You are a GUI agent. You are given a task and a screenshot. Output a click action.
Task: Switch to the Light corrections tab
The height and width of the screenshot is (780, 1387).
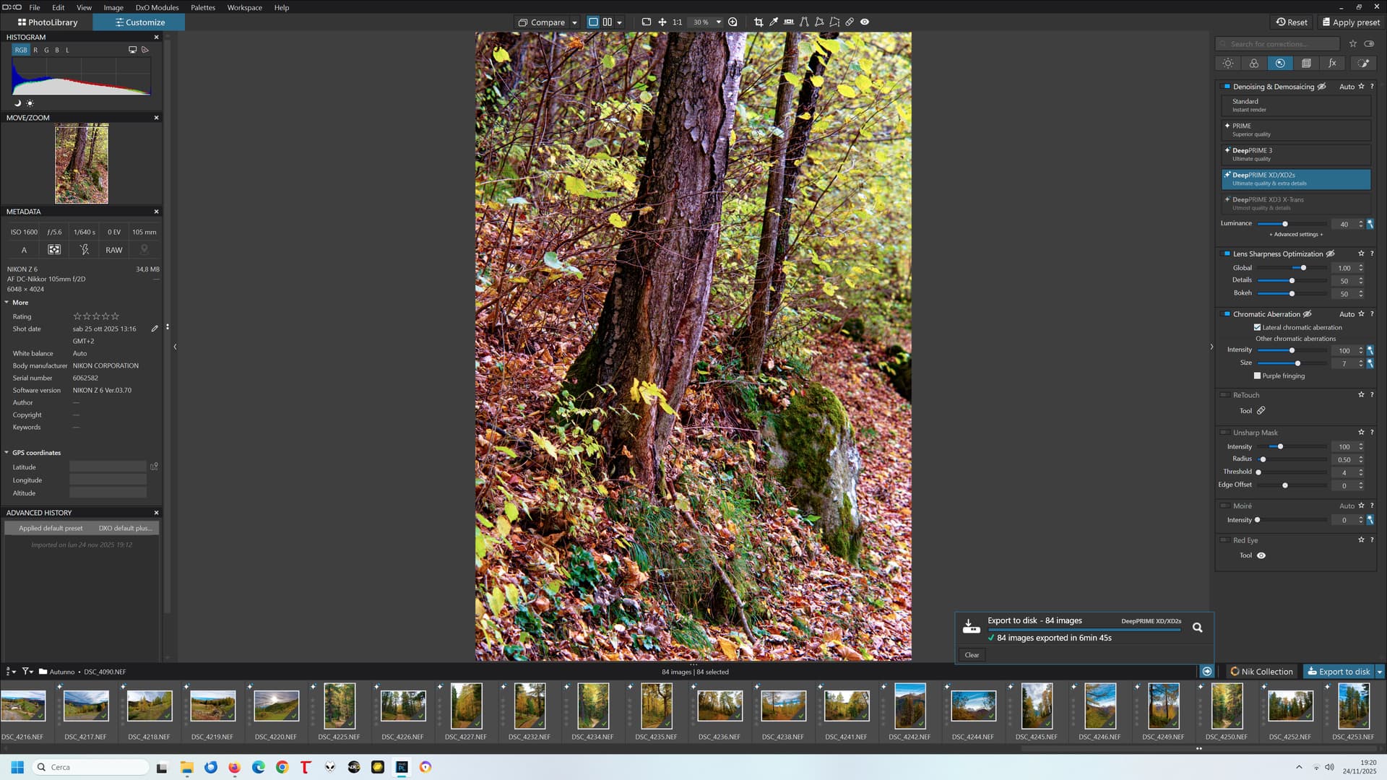coord(1227,64)
